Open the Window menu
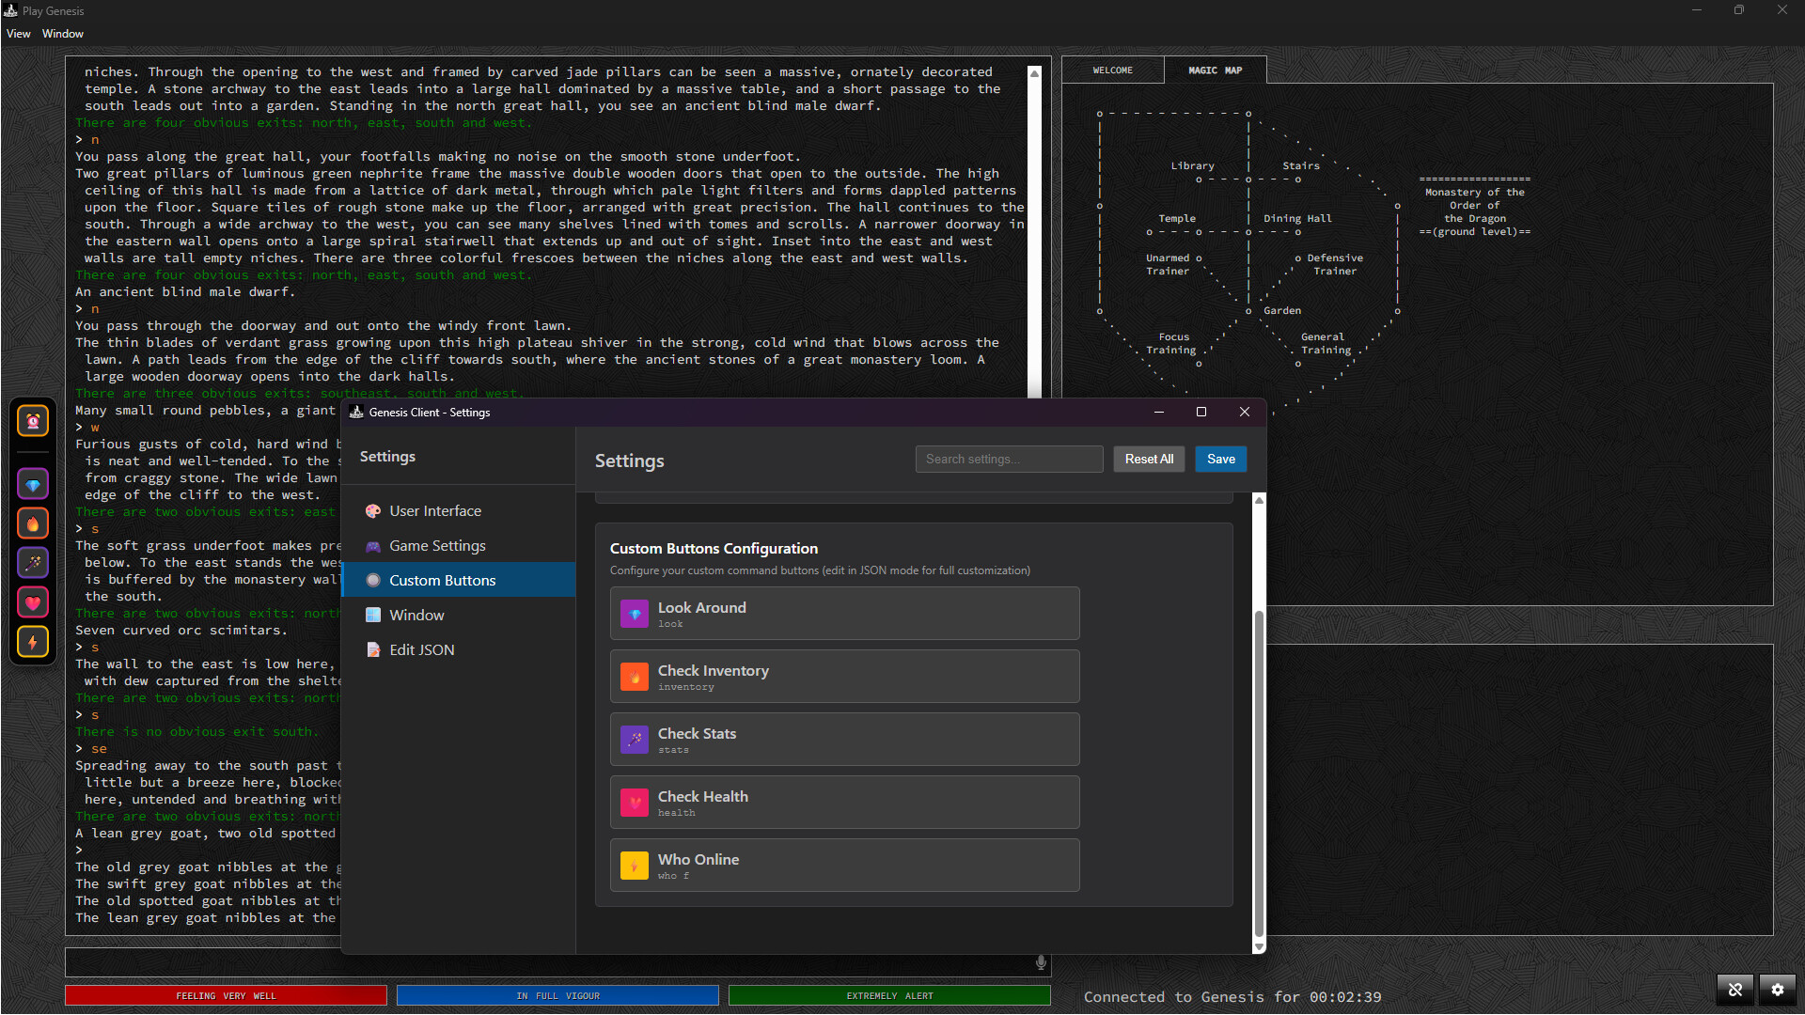The image size is (1805, 1015). [x=63, y=34]
